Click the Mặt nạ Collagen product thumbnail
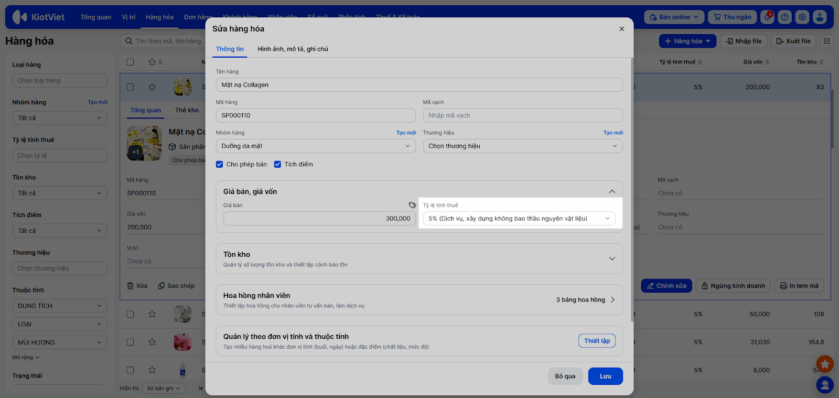This screenshot has height=398, width=839. (182, 87)
